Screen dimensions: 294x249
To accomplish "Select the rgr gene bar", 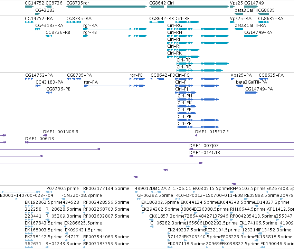I will pyautogui.click(x=115, y=7).
